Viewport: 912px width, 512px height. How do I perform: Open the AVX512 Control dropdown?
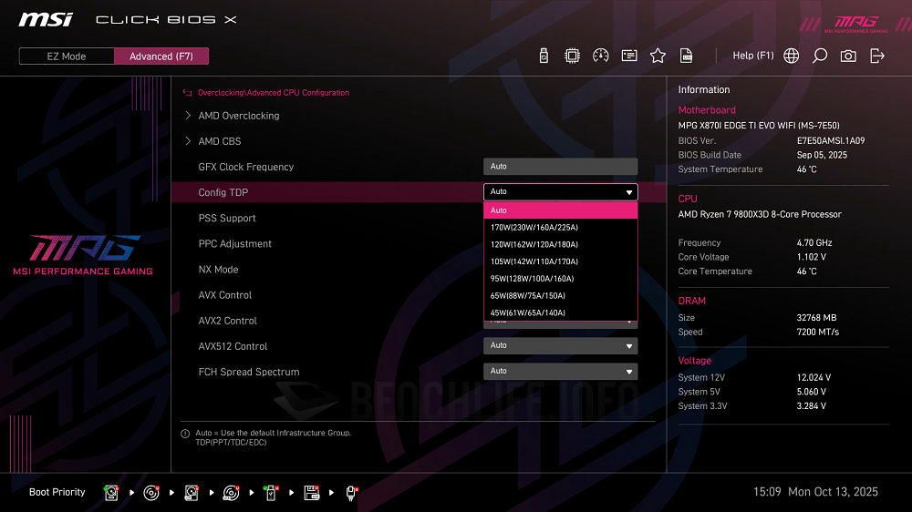(x=560, y=346)
